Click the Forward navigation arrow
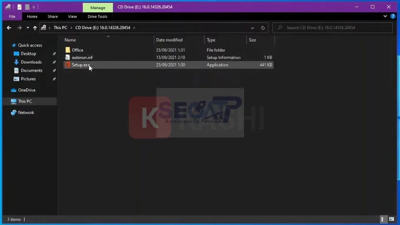 (x=20, y=28)
